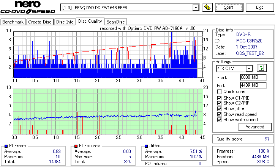The height and width of the screenshot is (167, 275).
Task: Click the Jitter average 7.51 %
Action: pos(196,151)
